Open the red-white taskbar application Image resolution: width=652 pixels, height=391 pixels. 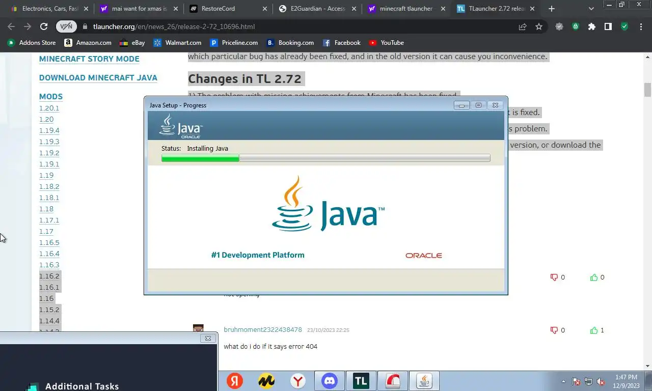point(393,381)
